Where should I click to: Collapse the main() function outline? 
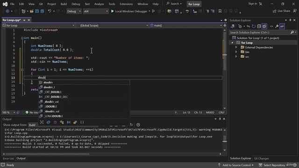pyautogui.click(x=22, y=38)
